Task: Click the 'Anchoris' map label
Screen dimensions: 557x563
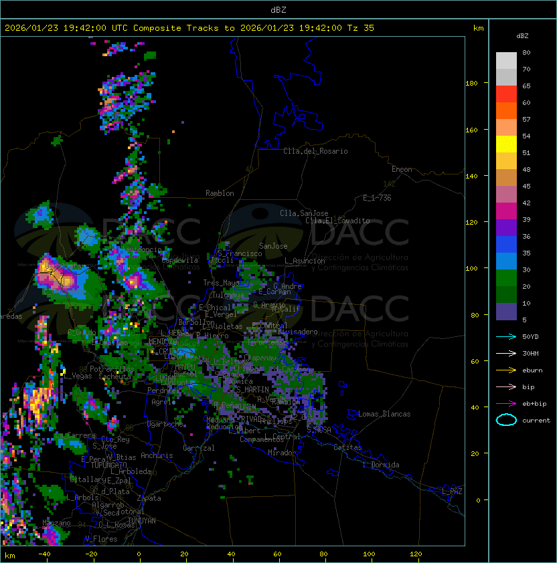Action: click(157, 455)
